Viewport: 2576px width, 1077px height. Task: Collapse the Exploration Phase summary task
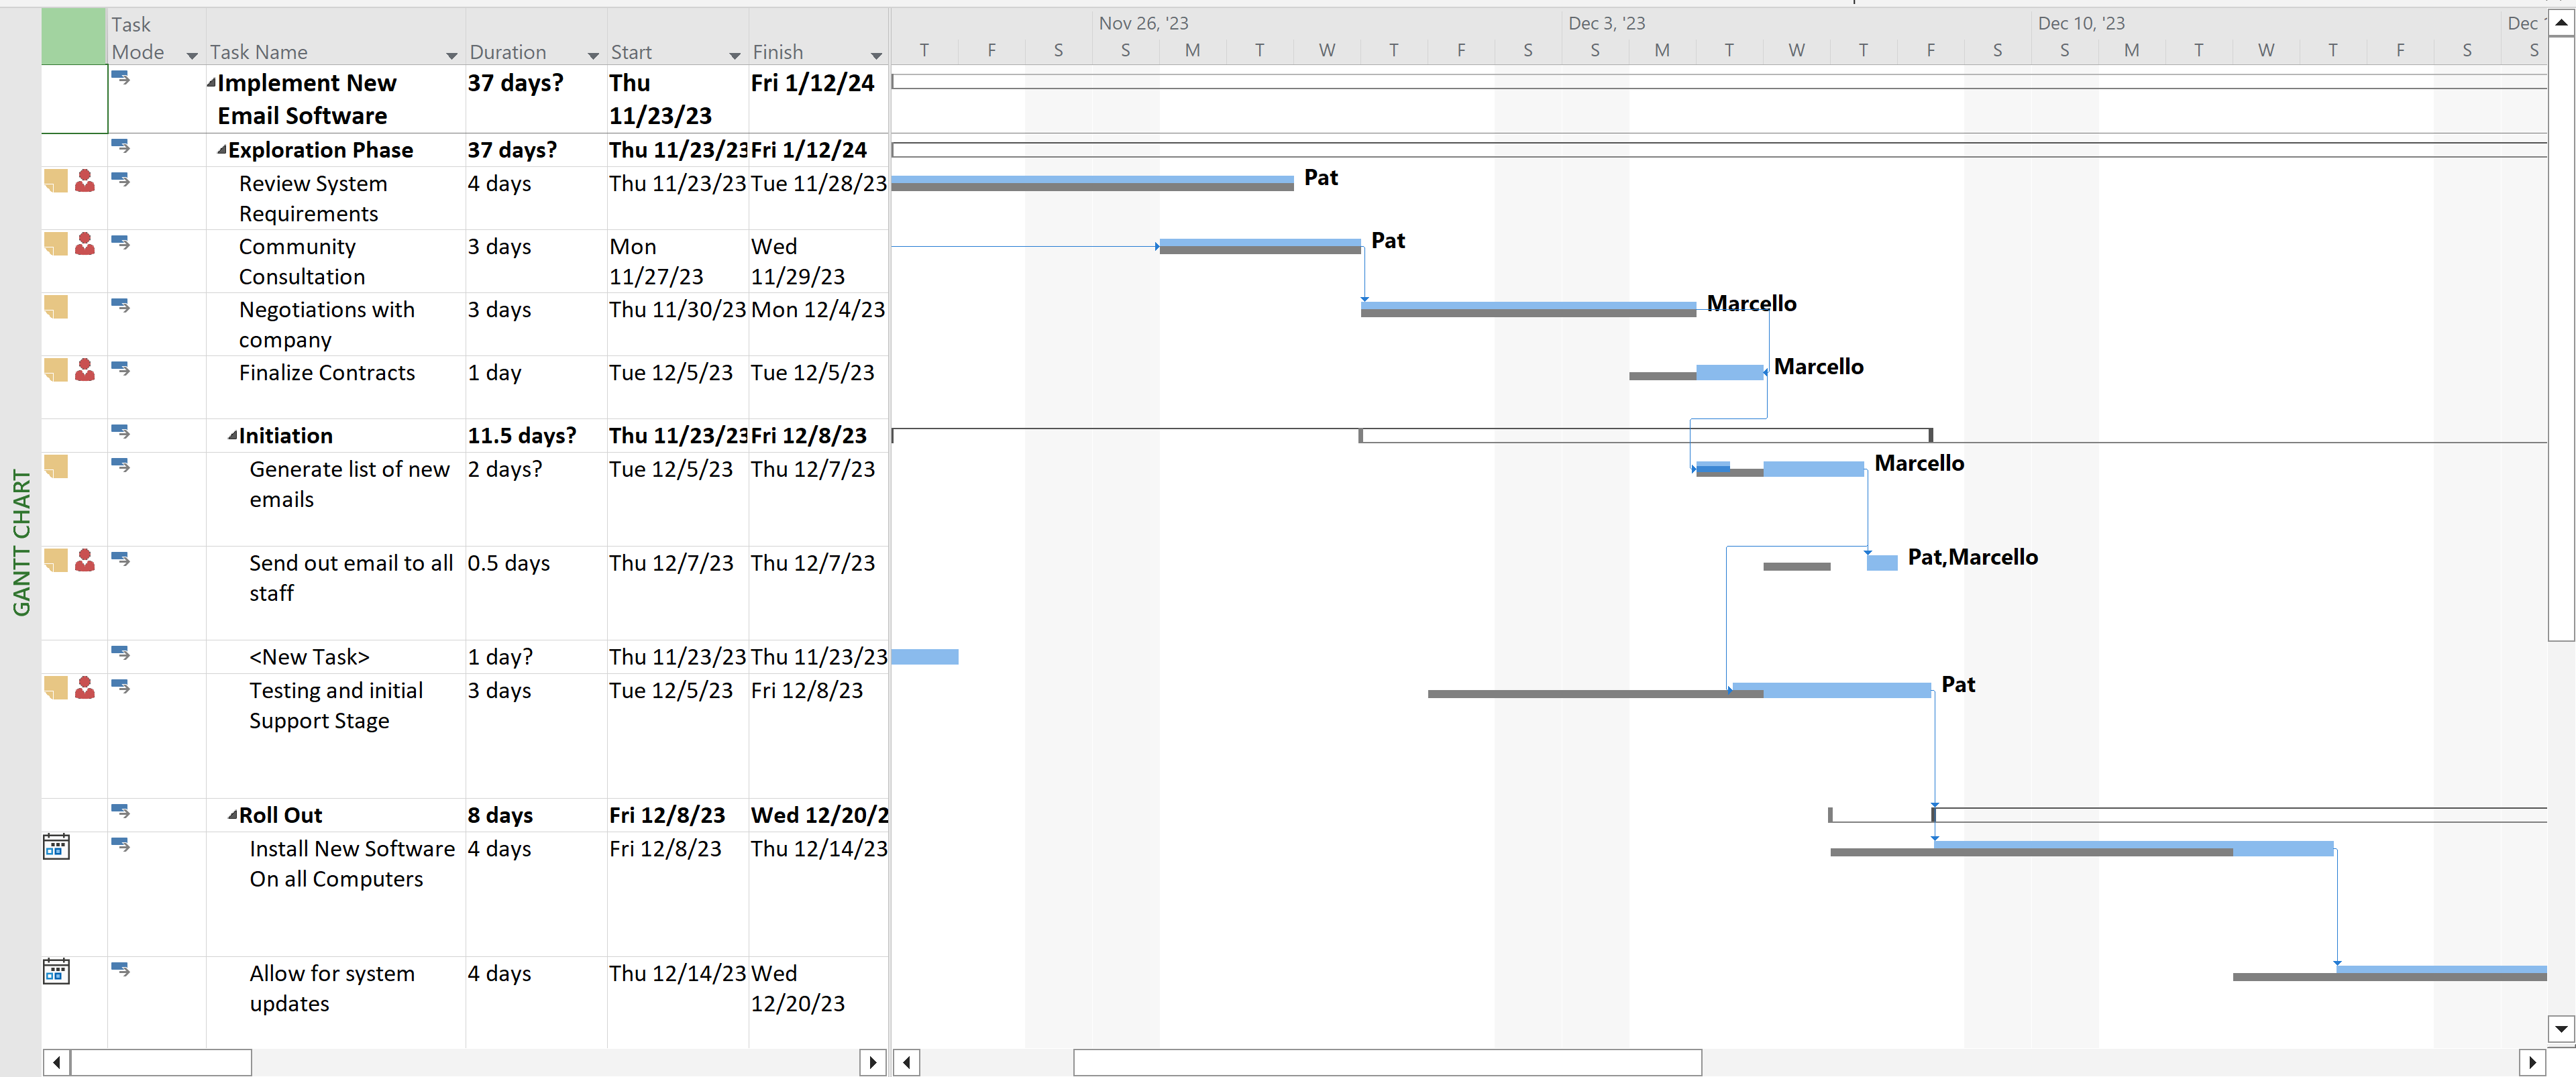[x=222, y=151]
